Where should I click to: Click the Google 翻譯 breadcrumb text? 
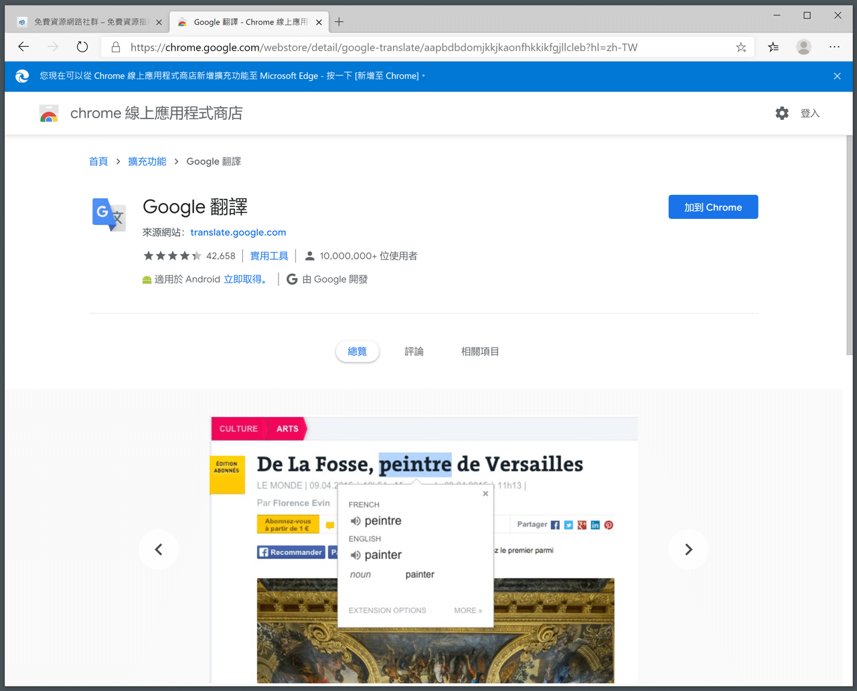click(214, 161)
